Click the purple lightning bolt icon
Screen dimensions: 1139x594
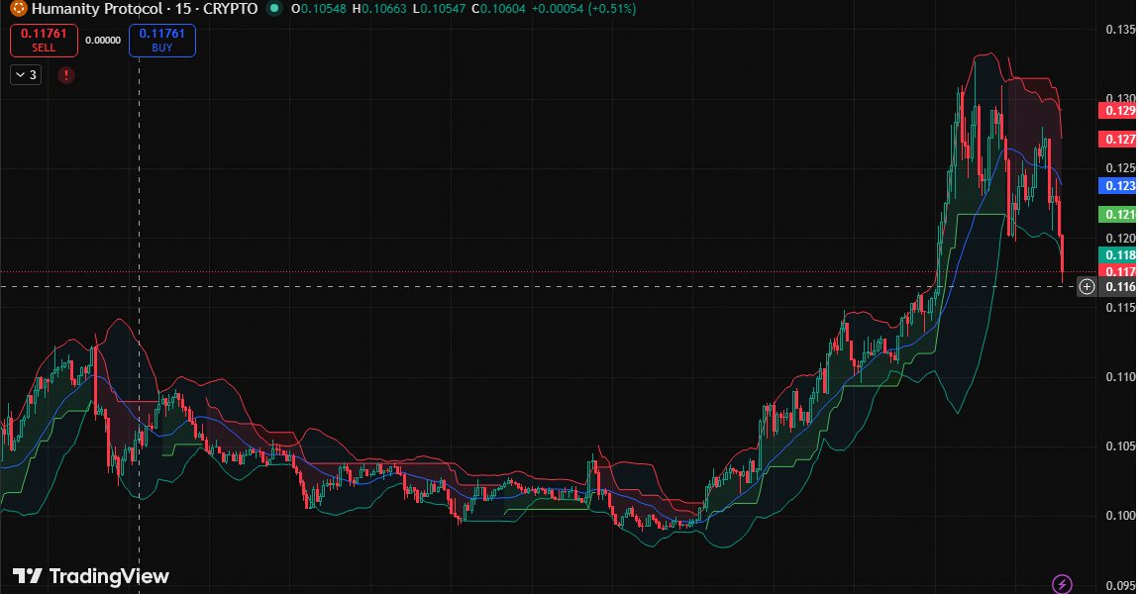click(x=1062, y=584)
